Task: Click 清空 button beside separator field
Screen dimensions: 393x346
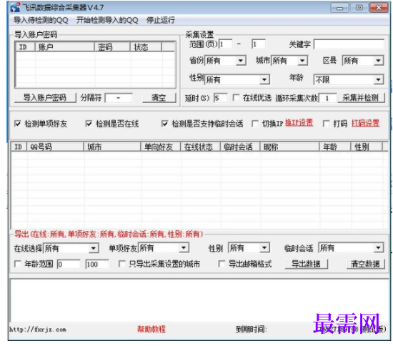Action: (159, 97)
